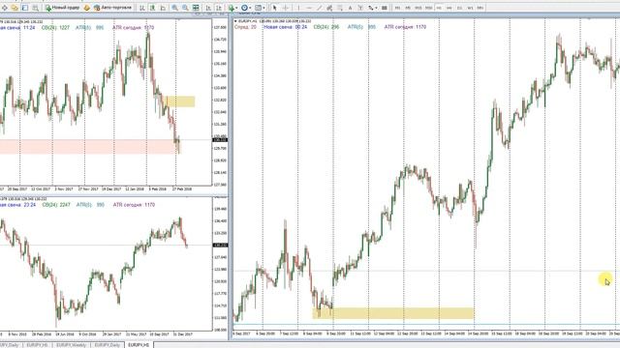This screenshot has width=620, height=348.
Task: Click current price label on top-left chart axis
Action: click(x=220, y=139)
